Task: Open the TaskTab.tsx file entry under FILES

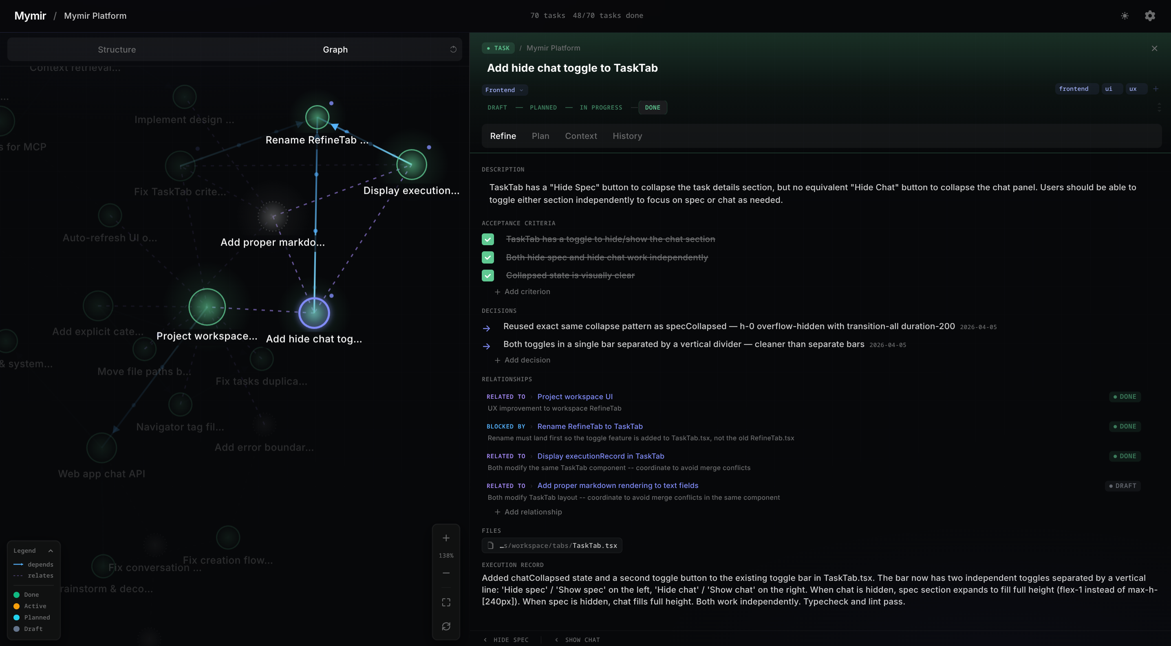Action: click(x=552, y=545)
